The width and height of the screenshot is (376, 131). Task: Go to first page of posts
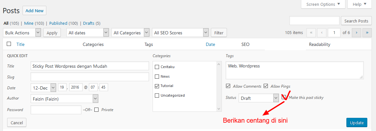(311, 33)
